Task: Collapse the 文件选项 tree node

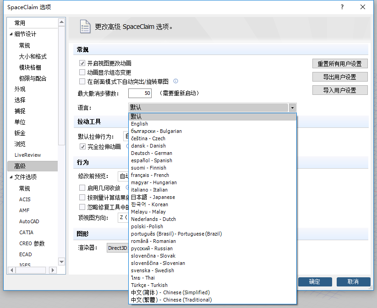Action: click(x=11, y=177)
